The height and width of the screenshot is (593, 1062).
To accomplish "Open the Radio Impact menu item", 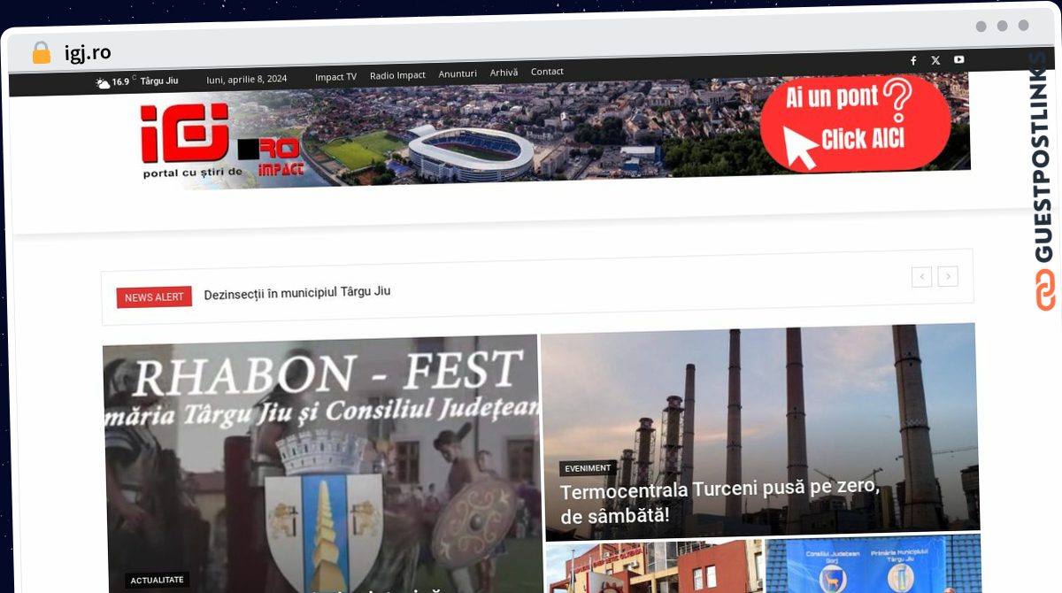I will point(397,75).
